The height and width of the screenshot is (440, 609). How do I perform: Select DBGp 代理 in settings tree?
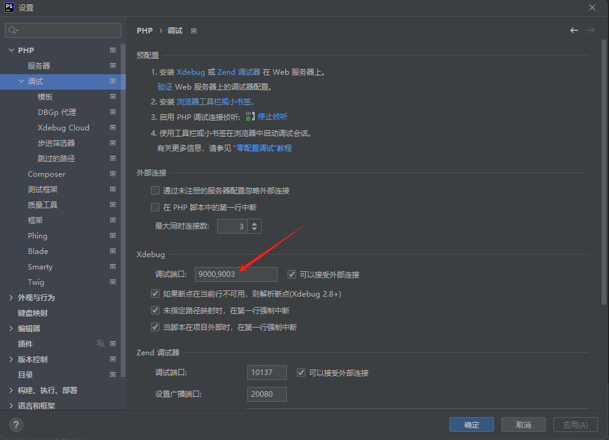[57, 112]
